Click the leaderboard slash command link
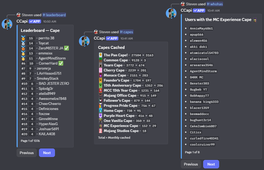 pos(54,15)
